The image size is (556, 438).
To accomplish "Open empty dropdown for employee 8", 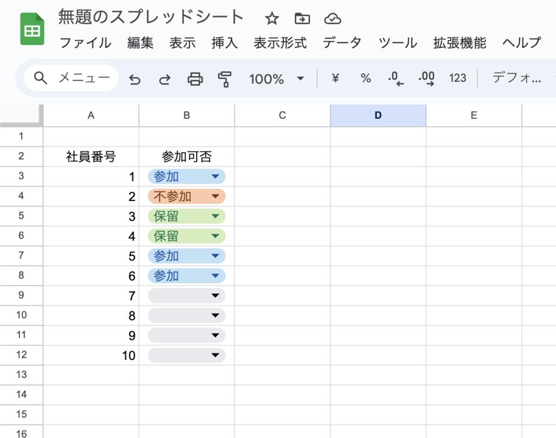I will [187, 315].
